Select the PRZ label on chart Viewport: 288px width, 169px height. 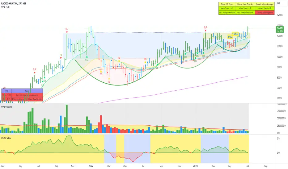(x=230, y=37)
